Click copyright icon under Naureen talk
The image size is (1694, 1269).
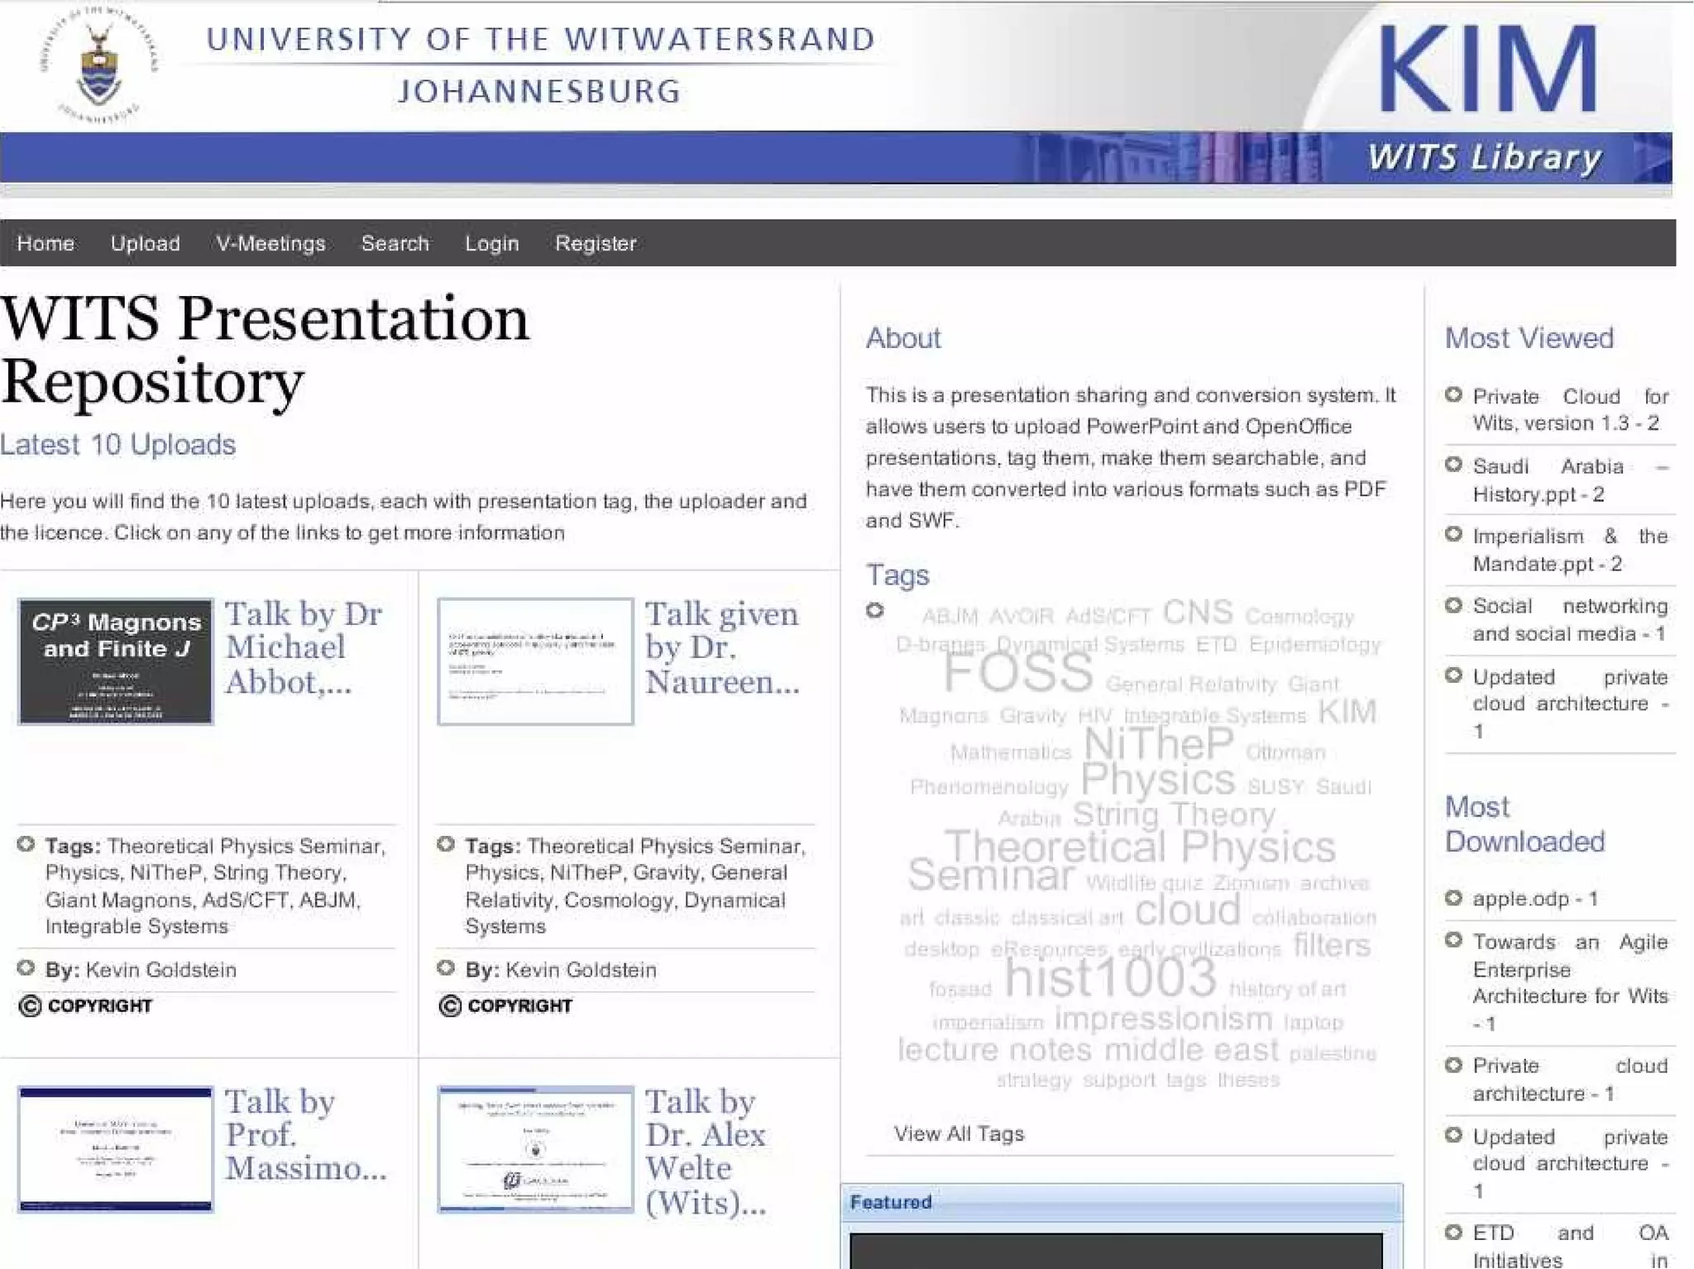coord(450,1006)
